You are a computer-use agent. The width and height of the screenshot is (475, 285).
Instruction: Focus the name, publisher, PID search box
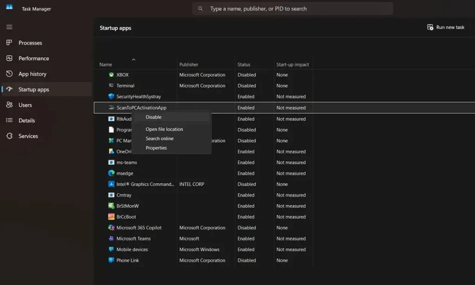(293, 8)
